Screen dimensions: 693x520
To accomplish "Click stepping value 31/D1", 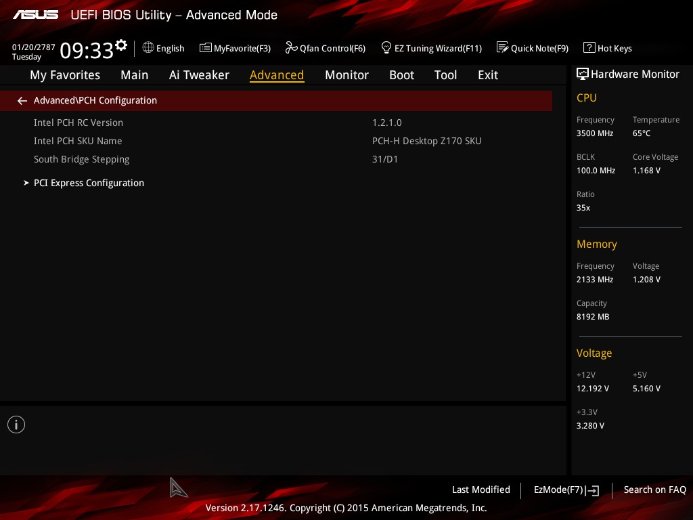I will tap(385, 159).
